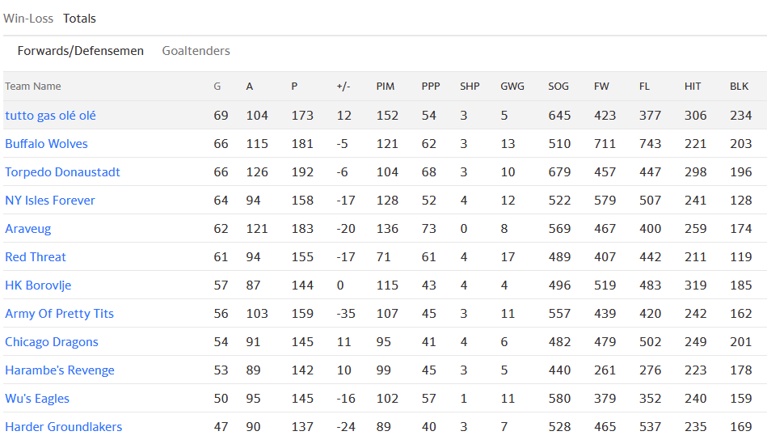Select the Totals tab

(79, 18)
